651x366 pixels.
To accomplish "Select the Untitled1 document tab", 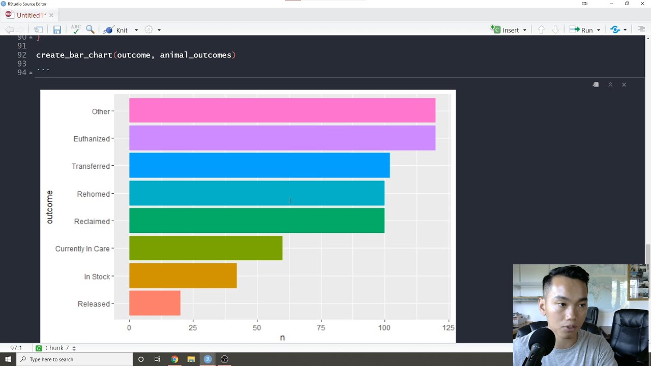I will click(x=31, y=15).
